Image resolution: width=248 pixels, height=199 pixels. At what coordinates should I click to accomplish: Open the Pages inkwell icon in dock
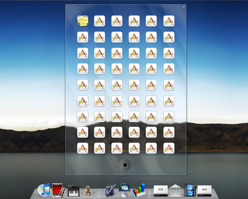click(110, 190)
